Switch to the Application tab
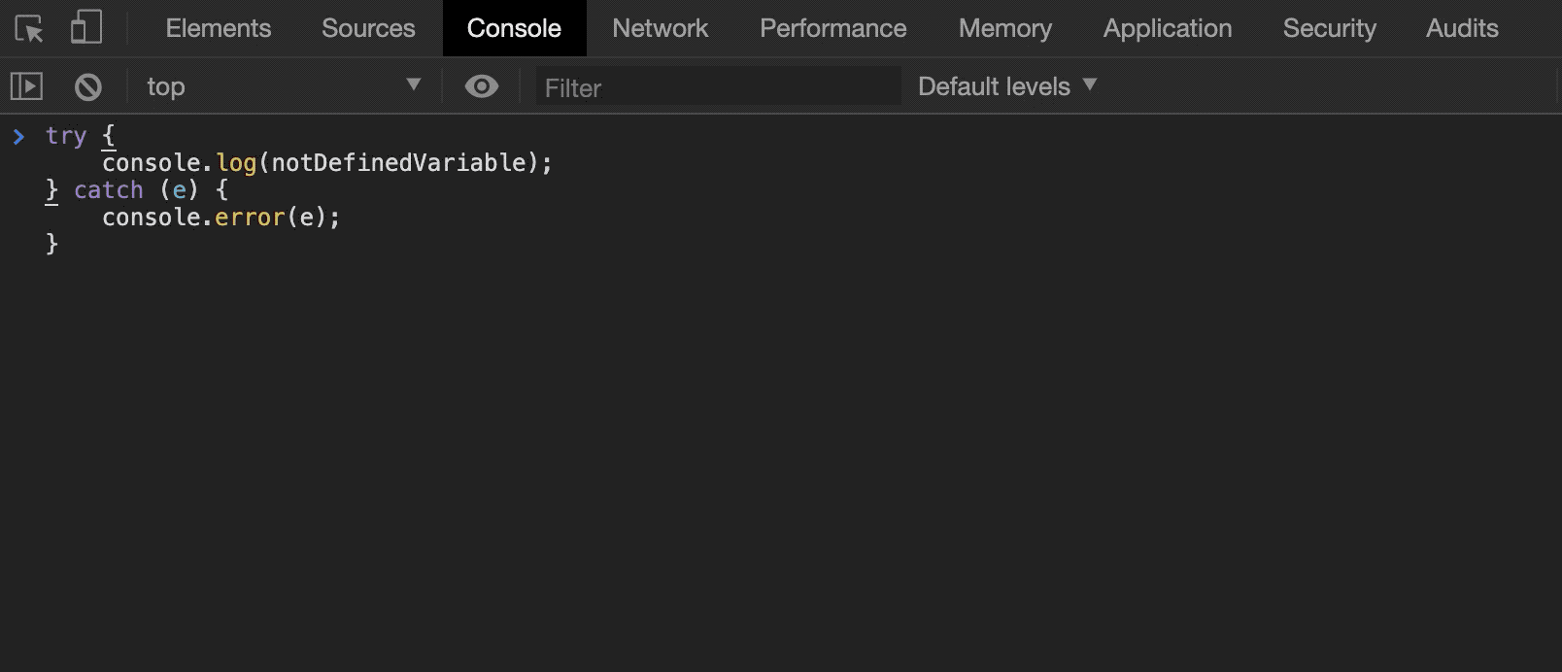This screenshot has width=1562, height=672. pyautogui.click(x=1168, y=28)
